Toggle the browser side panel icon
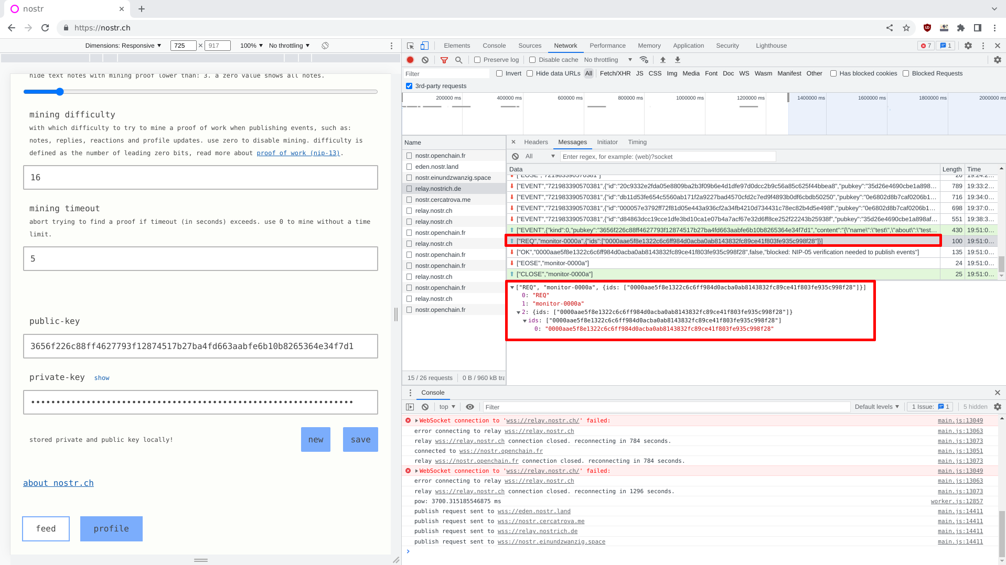The width and height of the screenshot is (1006, 565). (x=978, y=28)
